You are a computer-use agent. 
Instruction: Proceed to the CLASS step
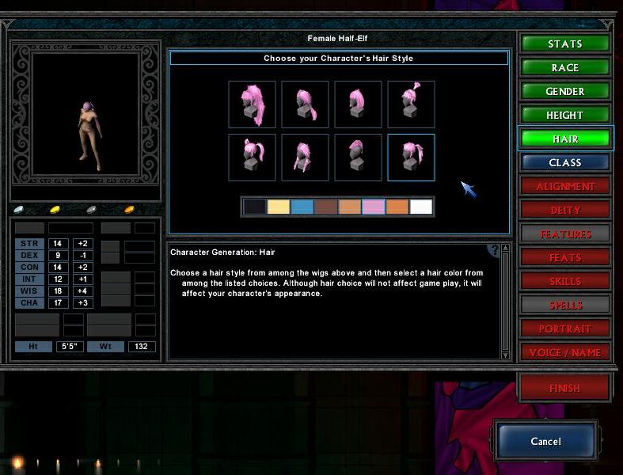564,162
